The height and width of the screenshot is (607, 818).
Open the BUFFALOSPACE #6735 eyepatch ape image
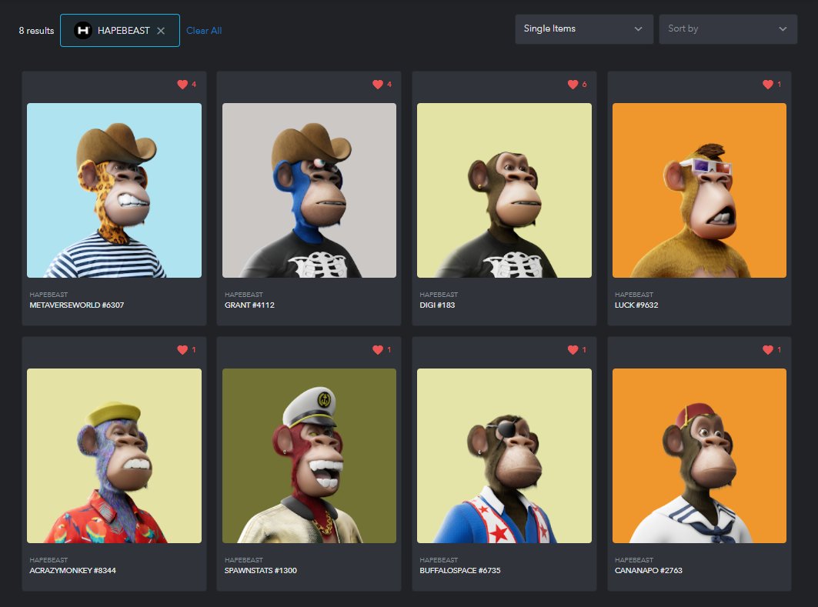(x=504, y=455)
